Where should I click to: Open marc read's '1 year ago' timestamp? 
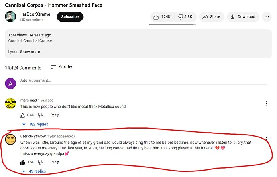coord(46,100)
